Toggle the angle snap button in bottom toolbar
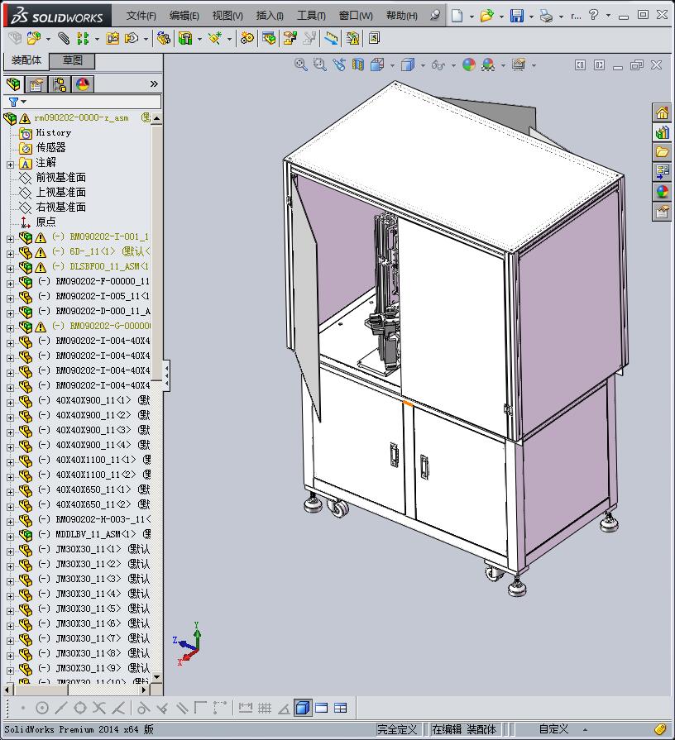 [x=284, y=708]
